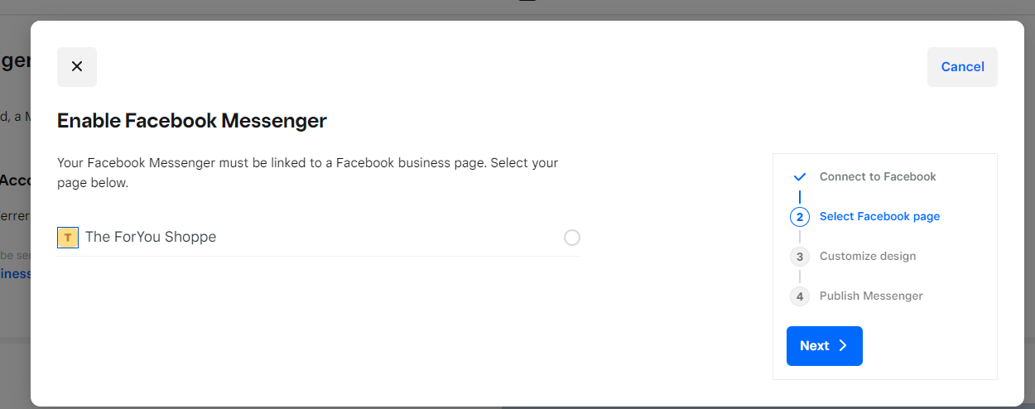Jump to Customize design step label
The width and height of the screenshot is (1035, 409).
coord(868,257)
